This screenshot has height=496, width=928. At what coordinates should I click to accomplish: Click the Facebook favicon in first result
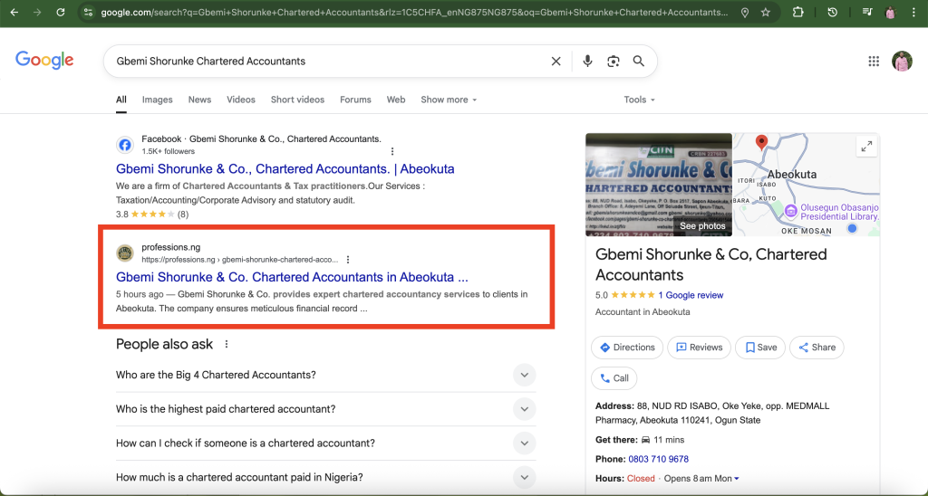[124, 145]
